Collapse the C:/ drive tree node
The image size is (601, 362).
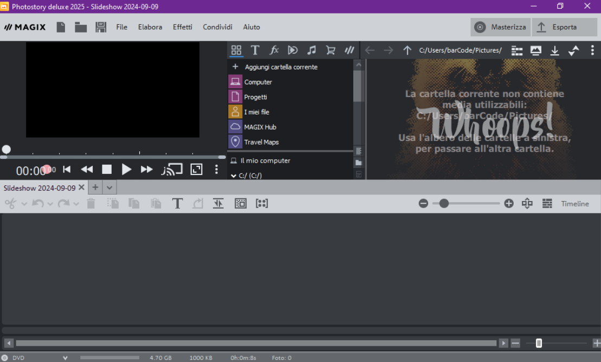click(x=234, y=176)
